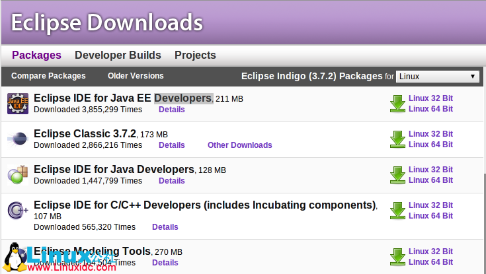
Task: Click green download arrow for Java EE Developers
Action: point(397,104)
